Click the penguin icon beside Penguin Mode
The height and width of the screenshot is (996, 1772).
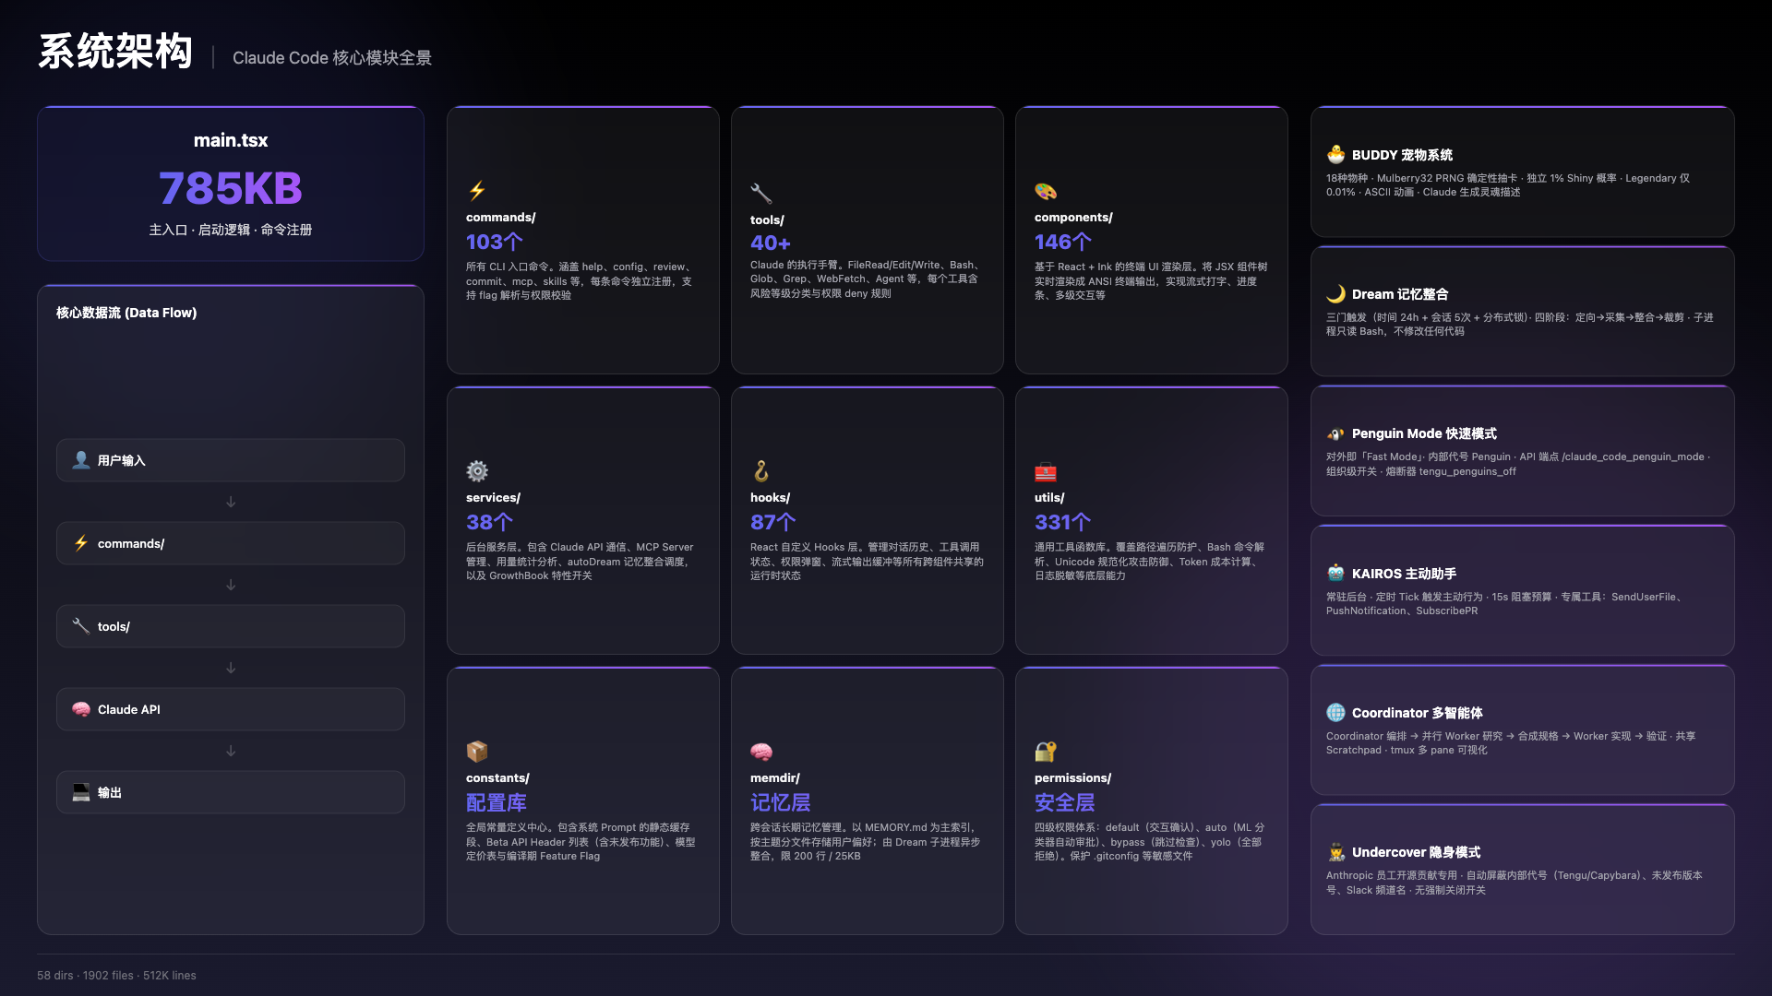coord(1335,433)
